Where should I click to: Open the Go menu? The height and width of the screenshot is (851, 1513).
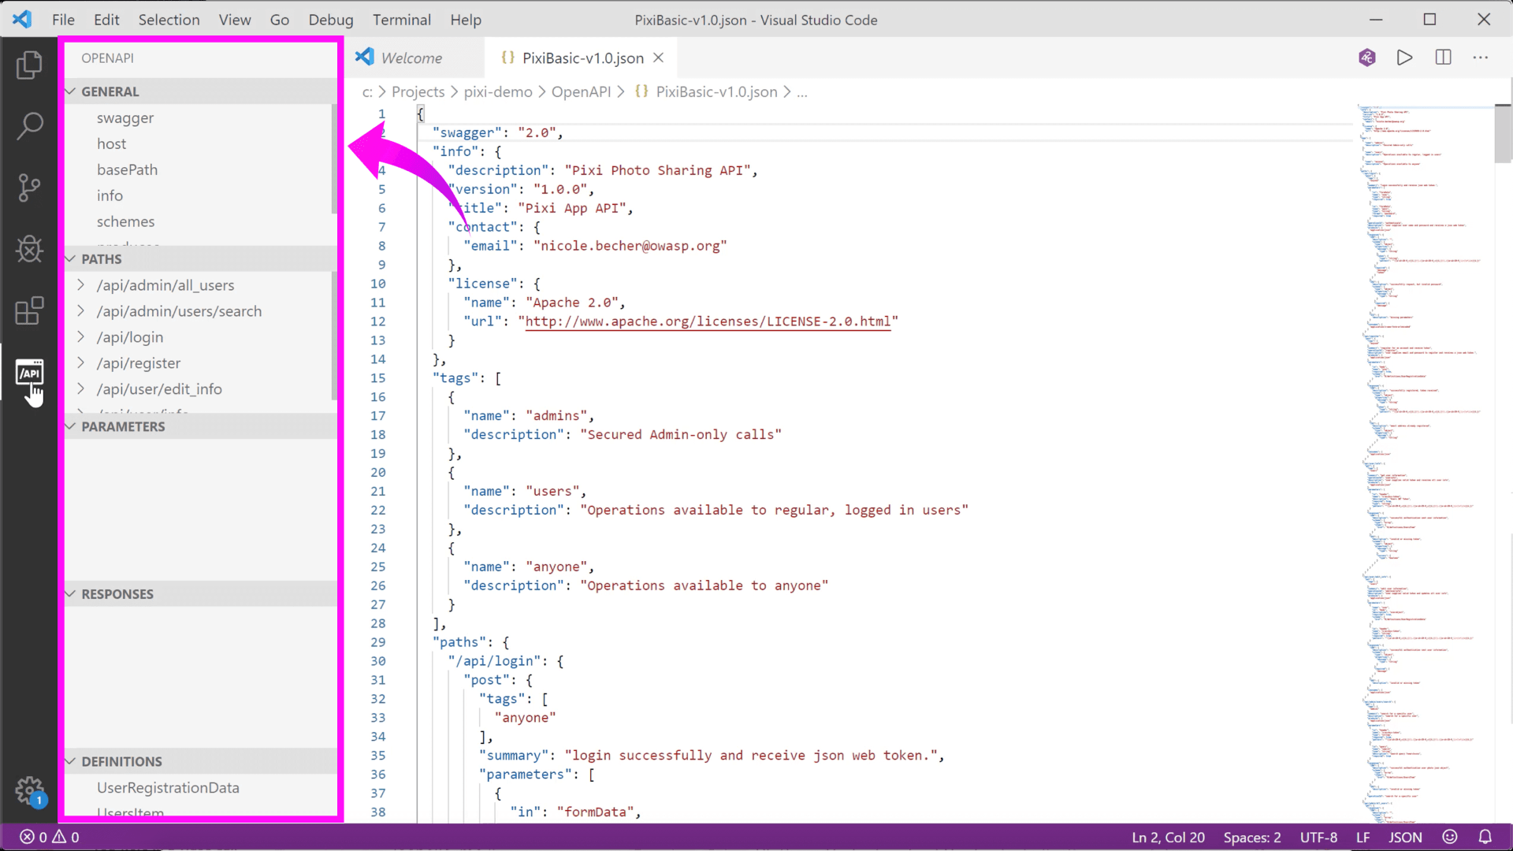(280, 20)
